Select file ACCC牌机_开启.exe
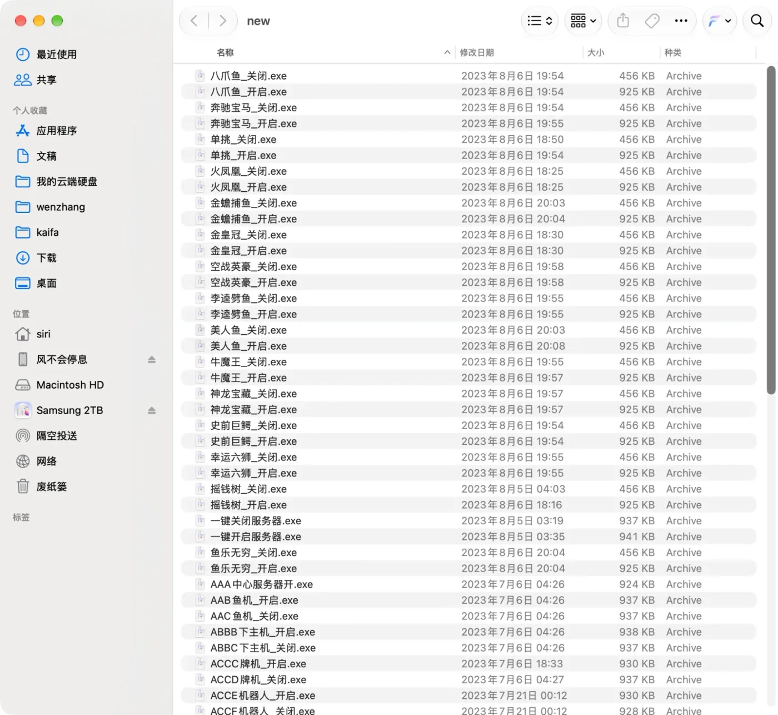778x715 pixels. click(468, 664)
